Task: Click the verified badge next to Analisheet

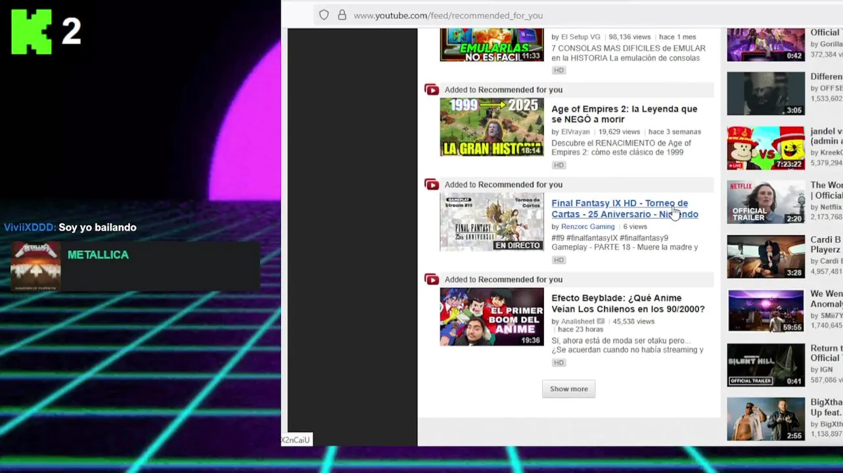Action: [601, 321]
